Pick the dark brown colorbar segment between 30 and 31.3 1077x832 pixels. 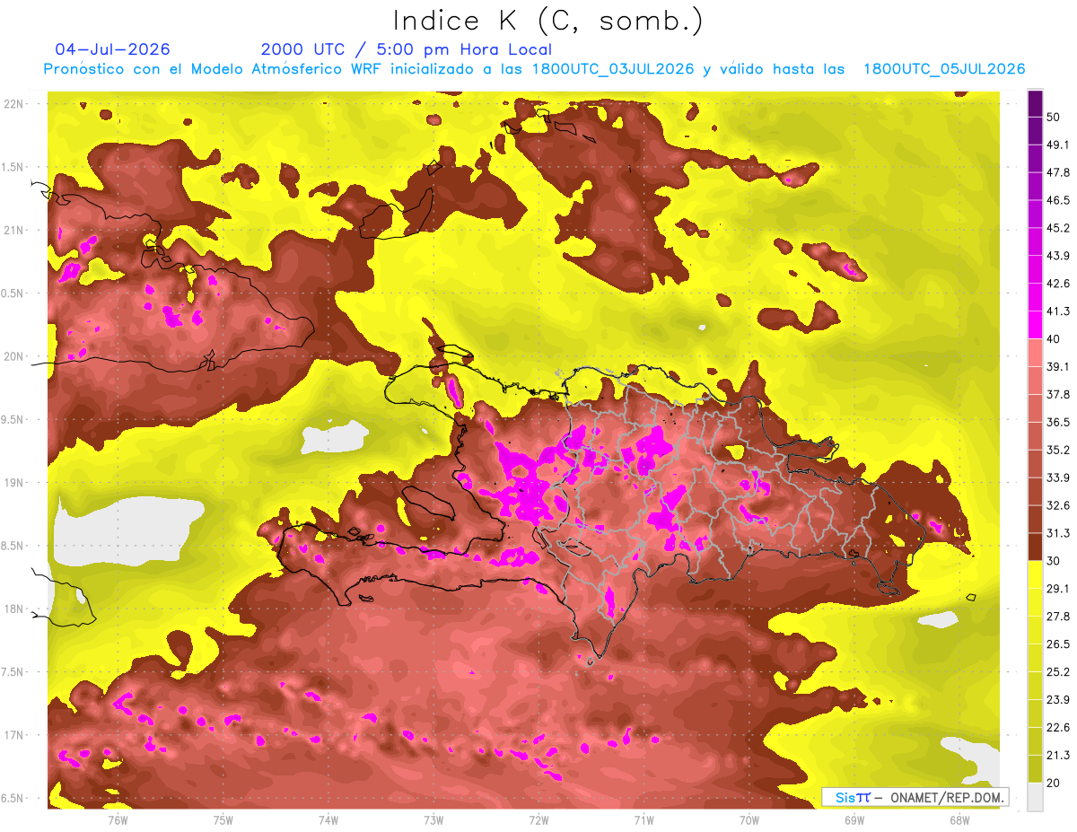pos(1035,547)
